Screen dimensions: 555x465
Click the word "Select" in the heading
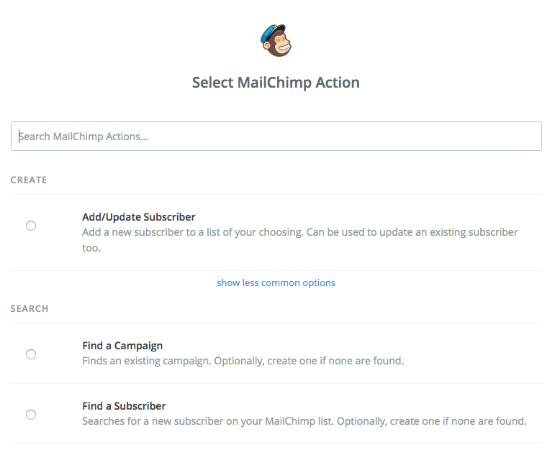point(213,83)
